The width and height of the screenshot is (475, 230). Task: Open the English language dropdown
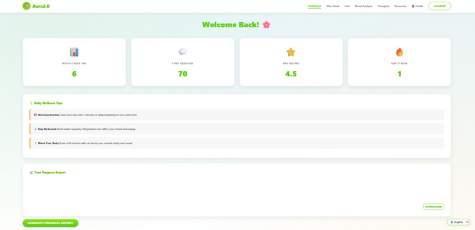458,222
